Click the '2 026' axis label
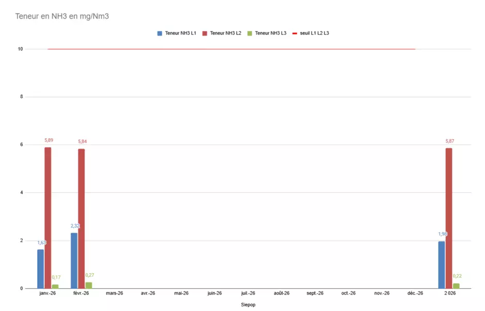 coord(449,293)
